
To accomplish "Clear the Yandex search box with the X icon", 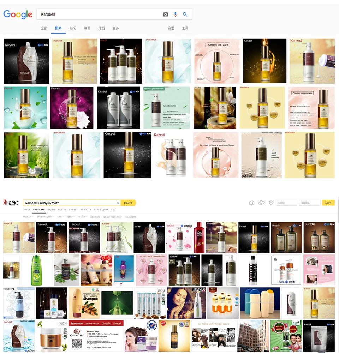I will pos(118,203).
